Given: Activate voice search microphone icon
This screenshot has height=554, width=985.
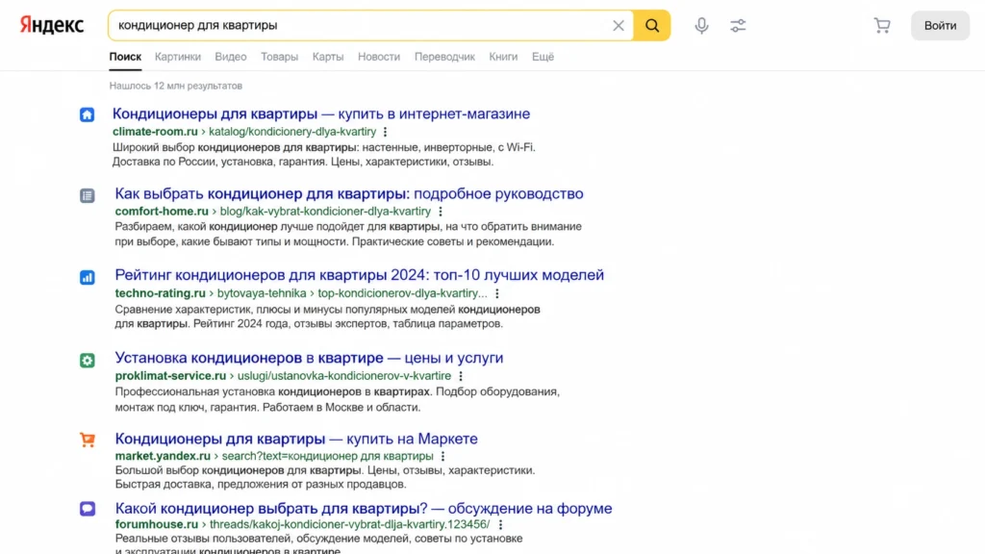Looking at the screenshot, I should pyautogui.click(x=701, y=26).
